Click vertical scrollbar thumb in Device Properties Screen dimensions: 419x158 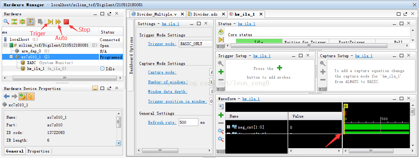coord(119,123)
